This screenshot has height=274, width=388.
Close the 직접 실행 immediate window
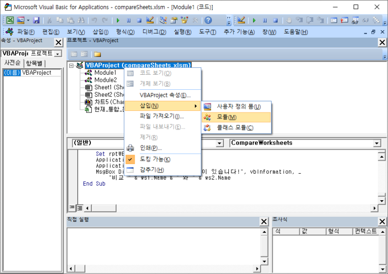pyautogui.click(x=264, y=222)
